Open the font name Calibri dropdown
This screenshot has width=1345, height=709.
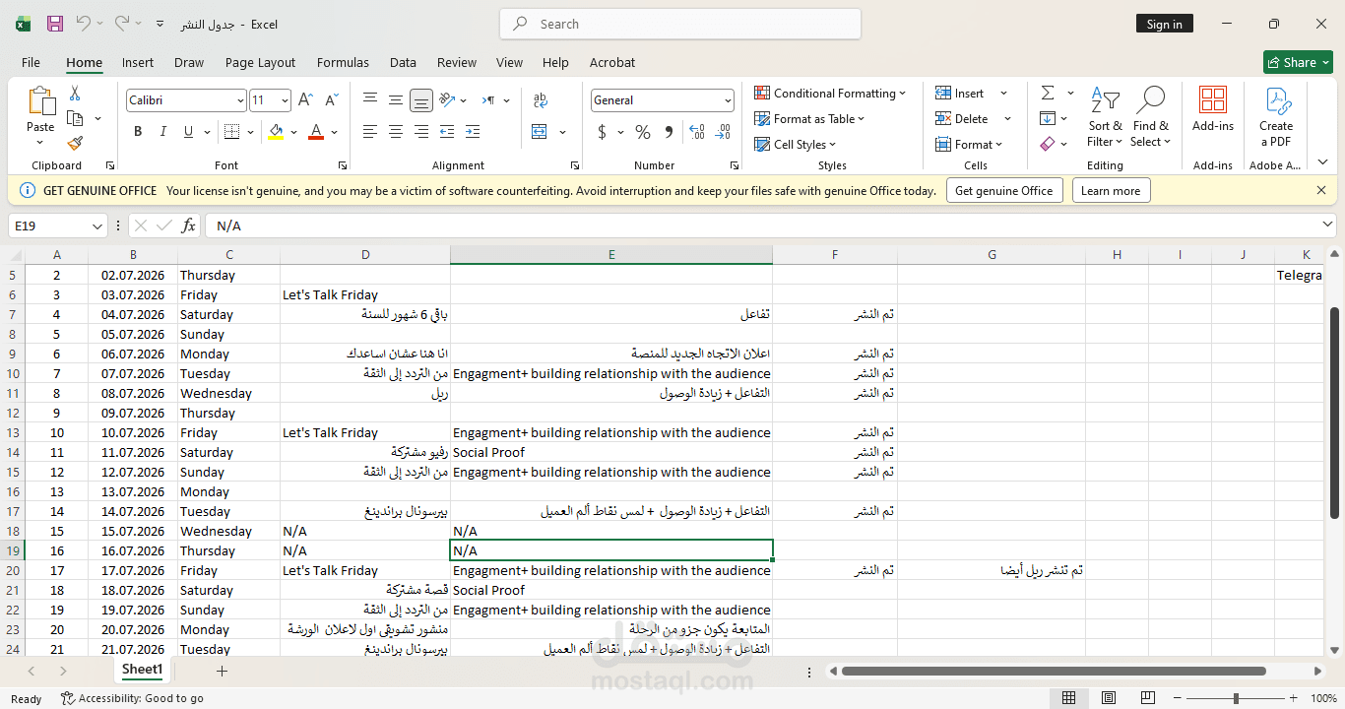click(x=240, y=100)
